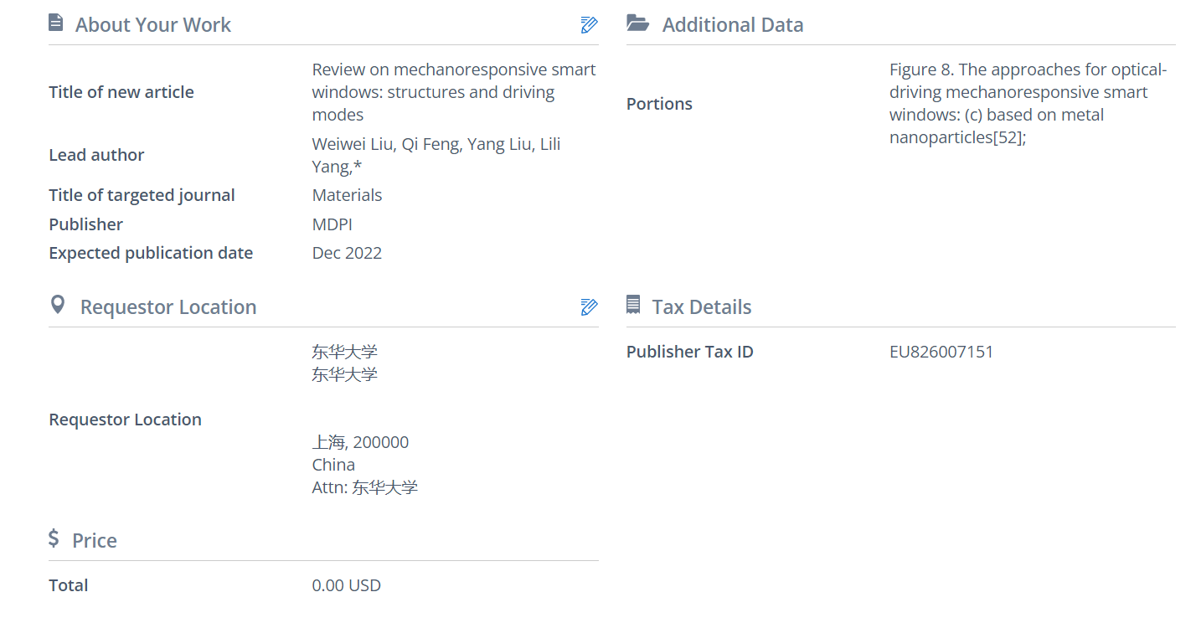1196x623 pixels.
Task: Click the Price section heading
Action: point(95,541)
